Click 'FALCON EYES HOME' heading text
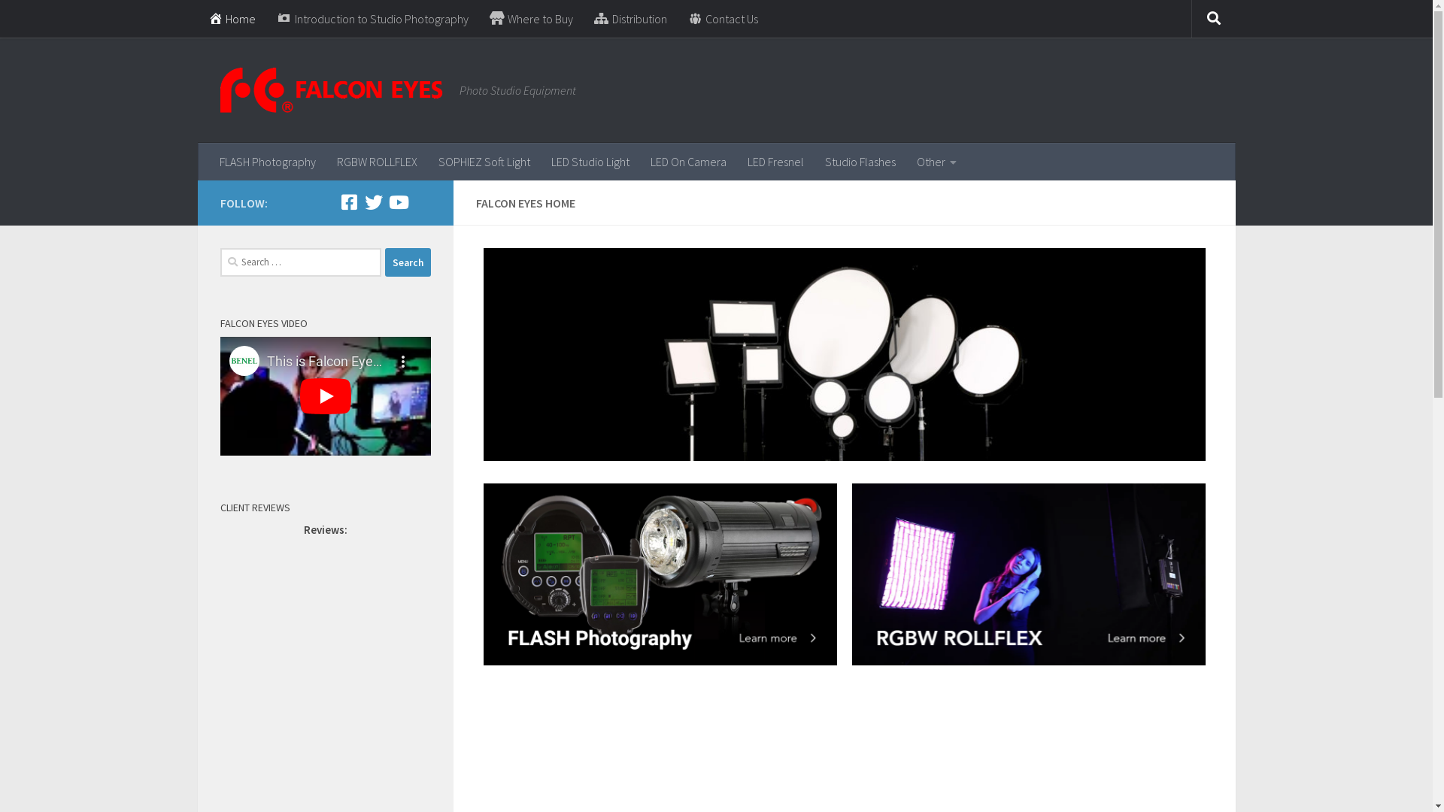 525,203
